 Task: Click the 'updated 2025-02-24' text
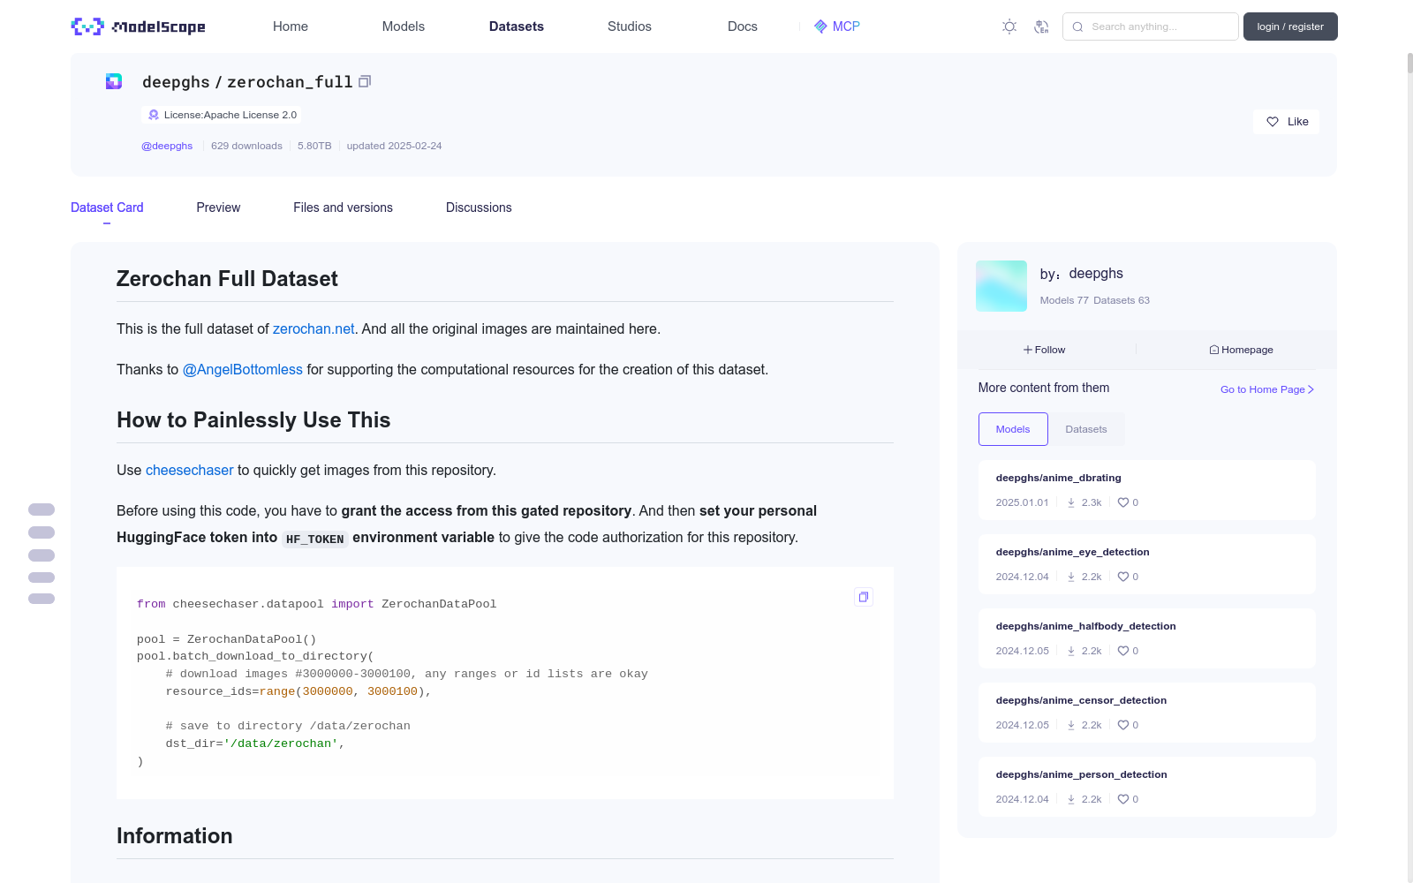[394, 146]
